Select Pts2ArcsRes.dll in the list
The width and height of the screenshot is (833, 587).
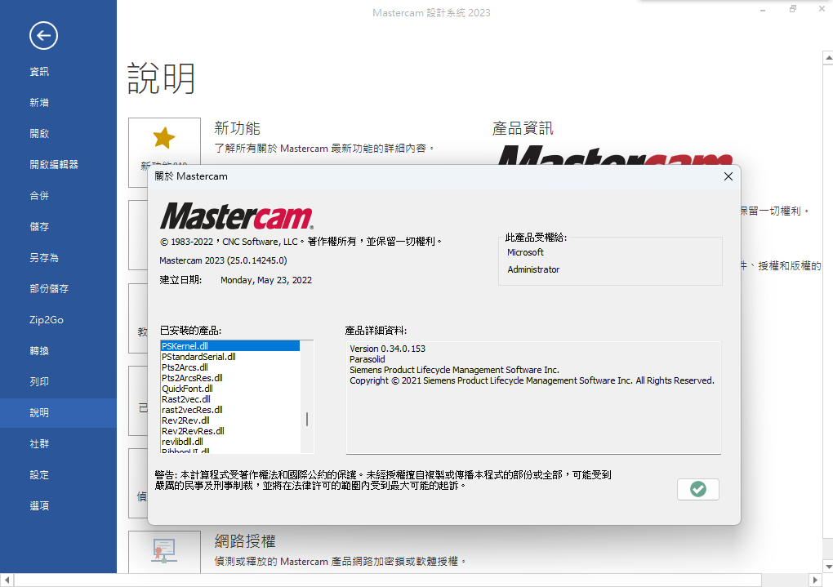click(x=230, y=378)
